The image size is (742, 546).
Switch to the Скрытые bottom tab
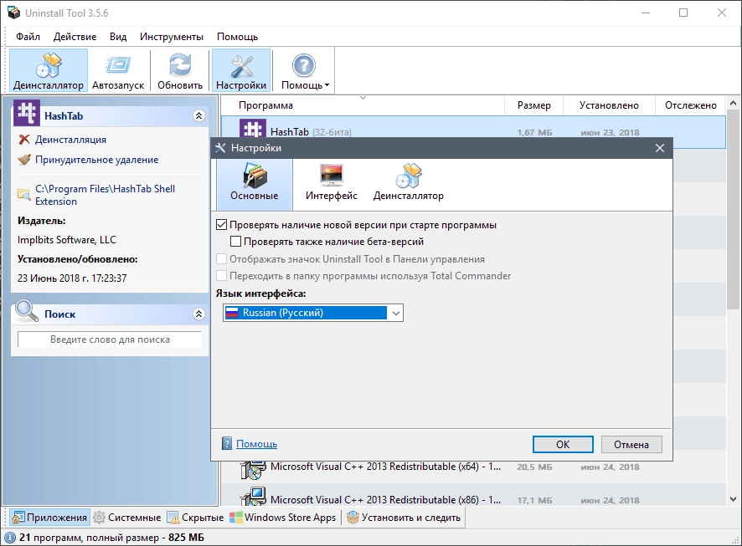tap(195, 518)
